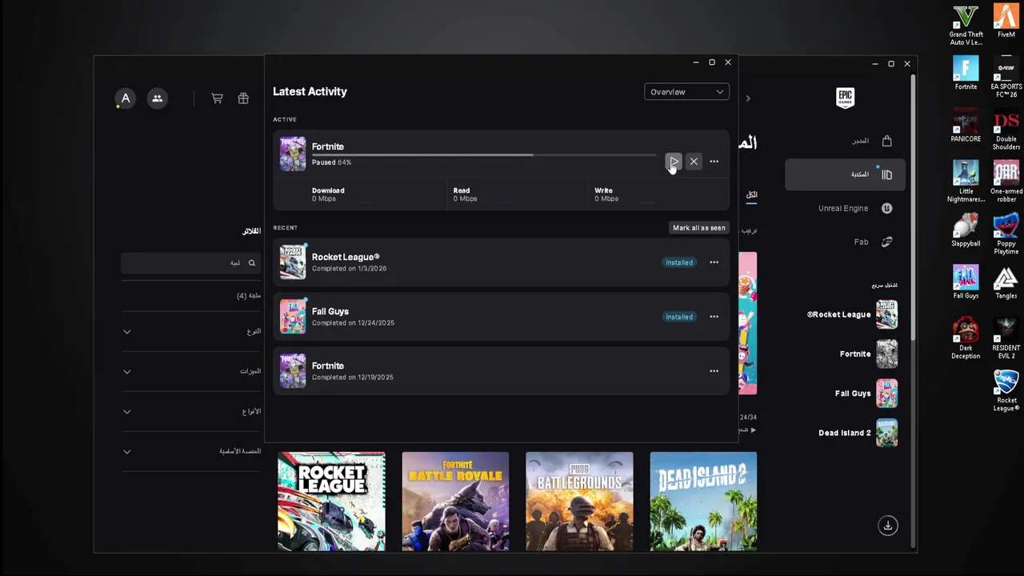This screenshot has width=1024, height=576.
Task: Open PANICORE desktop icon
Action: tap(966, 126)
